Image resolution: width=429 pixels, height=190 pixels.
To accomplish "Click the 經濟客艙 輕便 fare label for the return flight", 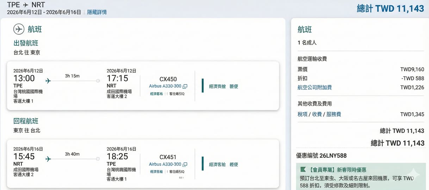I will click(x=223, y=164).
